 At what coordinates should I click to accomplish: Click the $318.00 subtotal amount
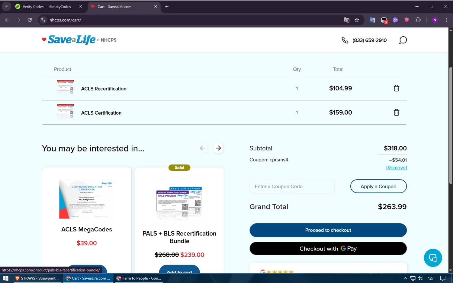click(x=395, y=148)
